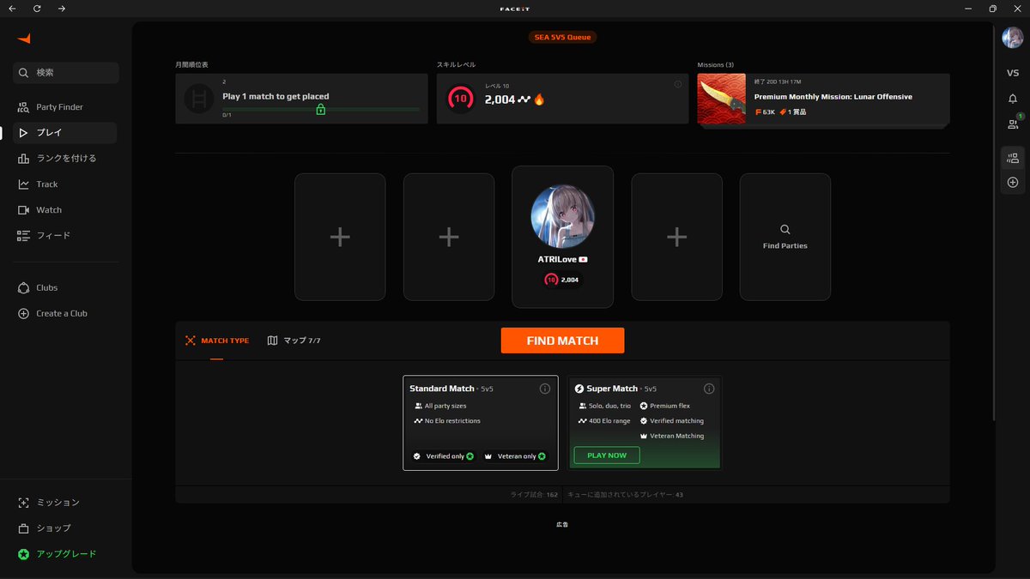This screenshot has width=1030, height=579.
Task: Click the SEA 5V5 Queue badge
Action: click(x=562, y=38)
